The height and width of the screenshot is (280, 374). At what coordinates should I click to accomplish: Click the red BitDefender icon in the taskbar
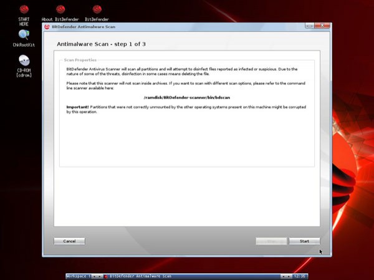106,276
